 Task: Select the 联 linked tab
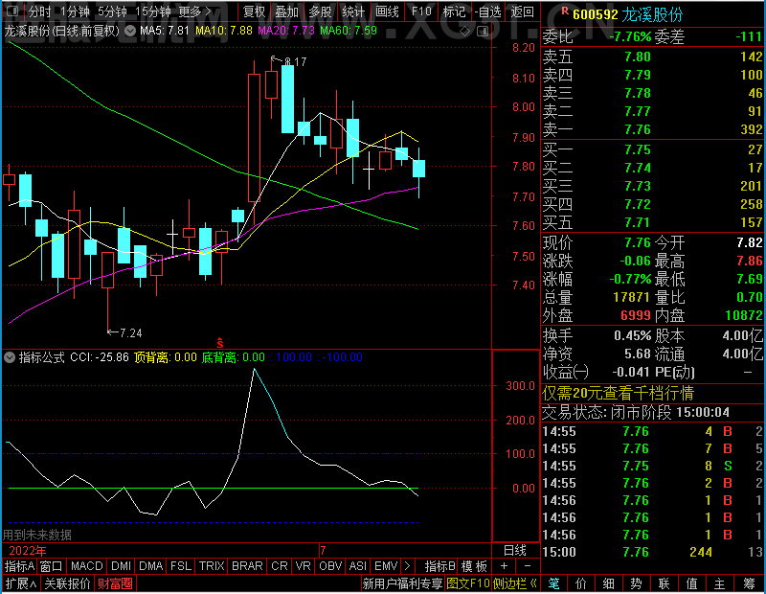click(664, 583)
